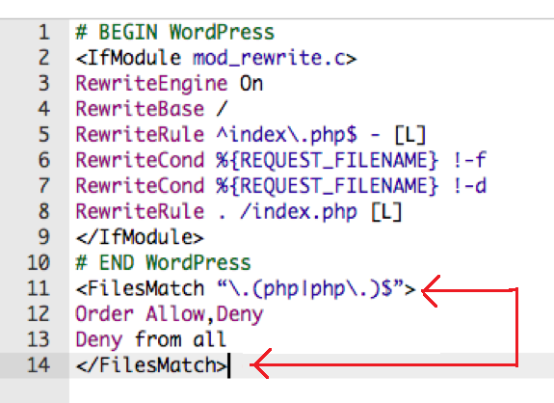The width and height of the screenshot is (554, 403).
Task: Click the 'RewriteEngine On' line
Action: [x=170, y=84]
